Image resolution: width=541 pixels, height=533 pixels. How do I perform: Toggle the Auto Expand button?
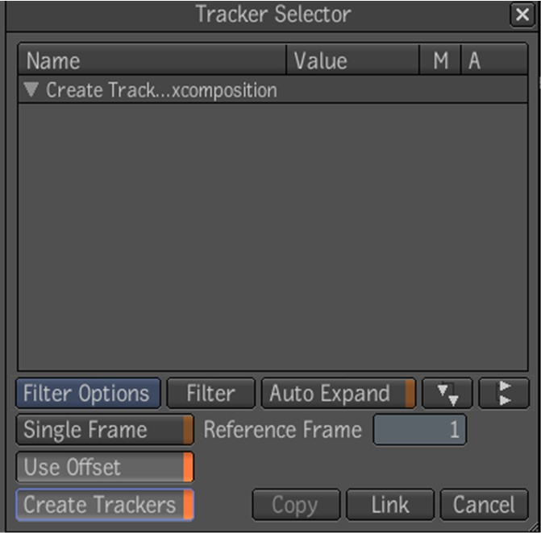pos(338,394)
